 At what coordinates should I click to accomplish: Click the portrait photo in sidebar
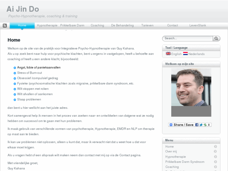(191, 93)
